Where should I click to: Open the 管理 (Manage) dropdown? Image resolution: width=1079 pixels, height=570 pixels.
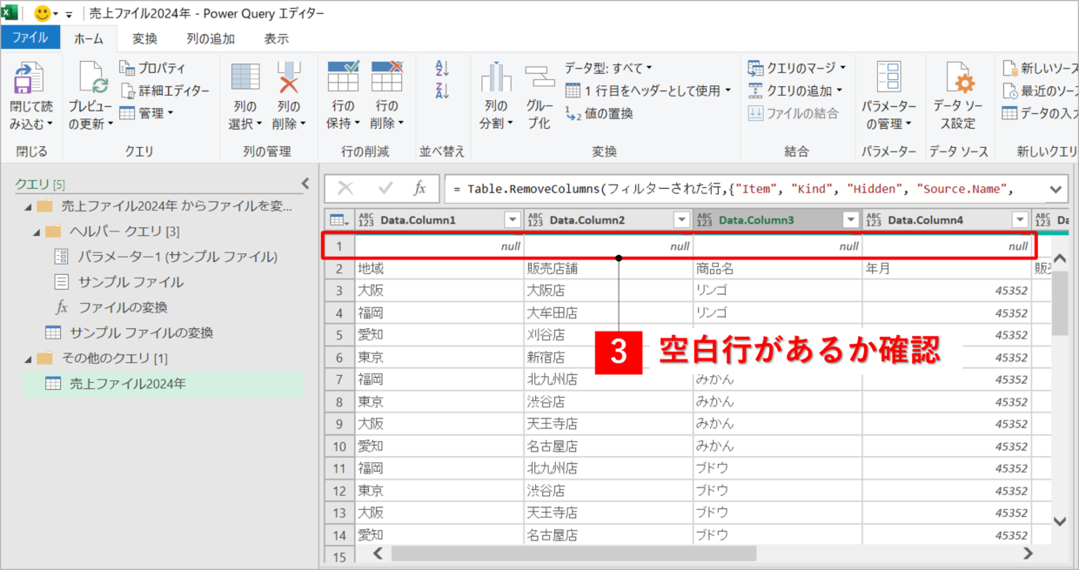click(x=146, y=113)
